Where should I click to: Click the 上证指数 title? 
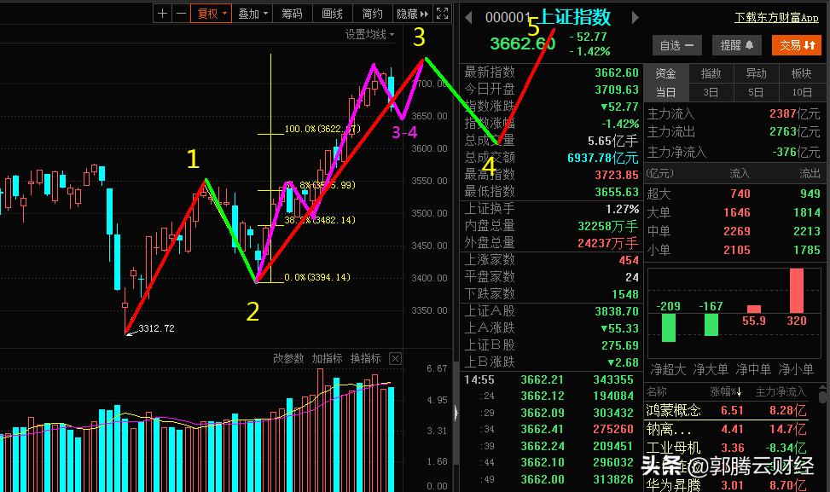pyautogui.click(x=575, y=17)
